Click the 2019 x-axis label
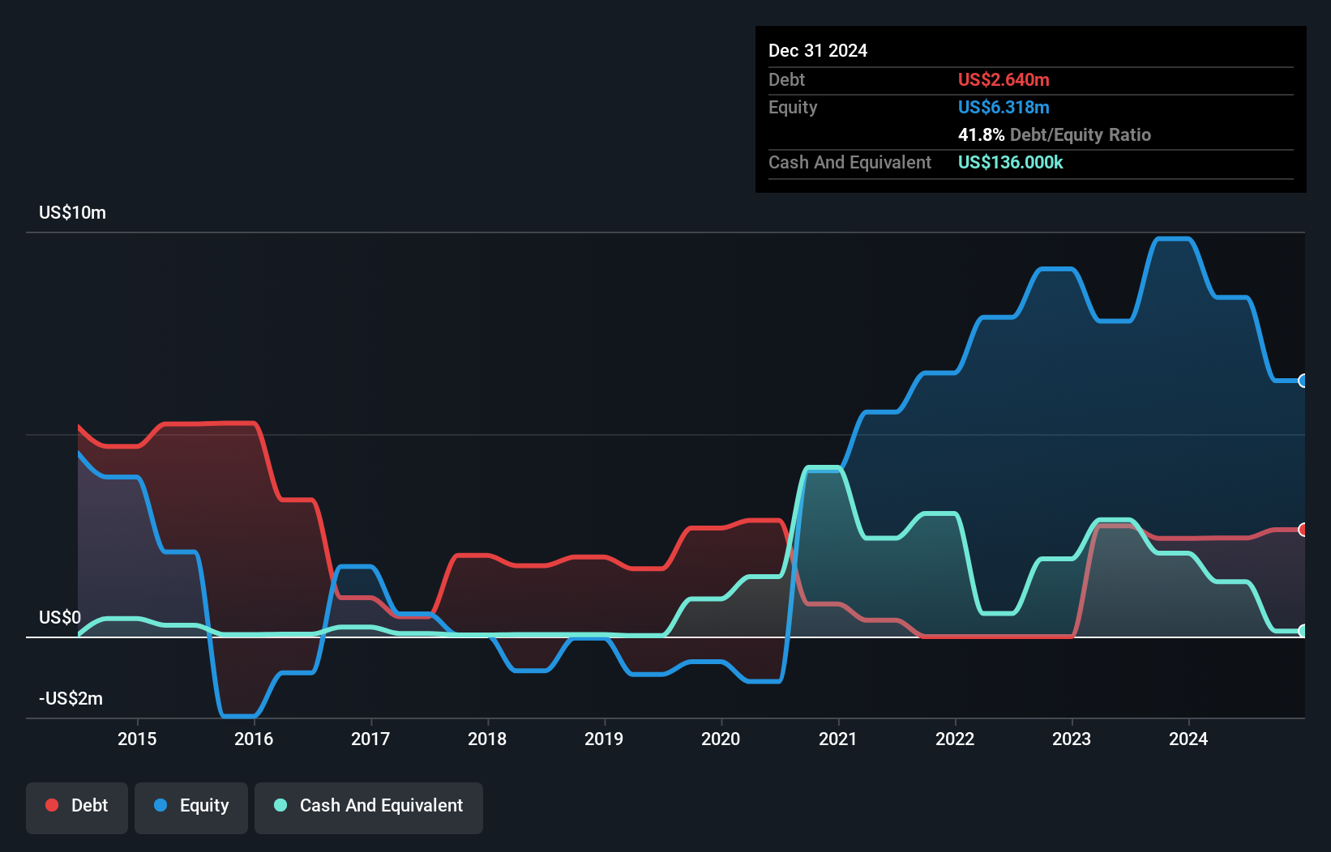This screenshot has height=852, width=1331. (604, 739)
